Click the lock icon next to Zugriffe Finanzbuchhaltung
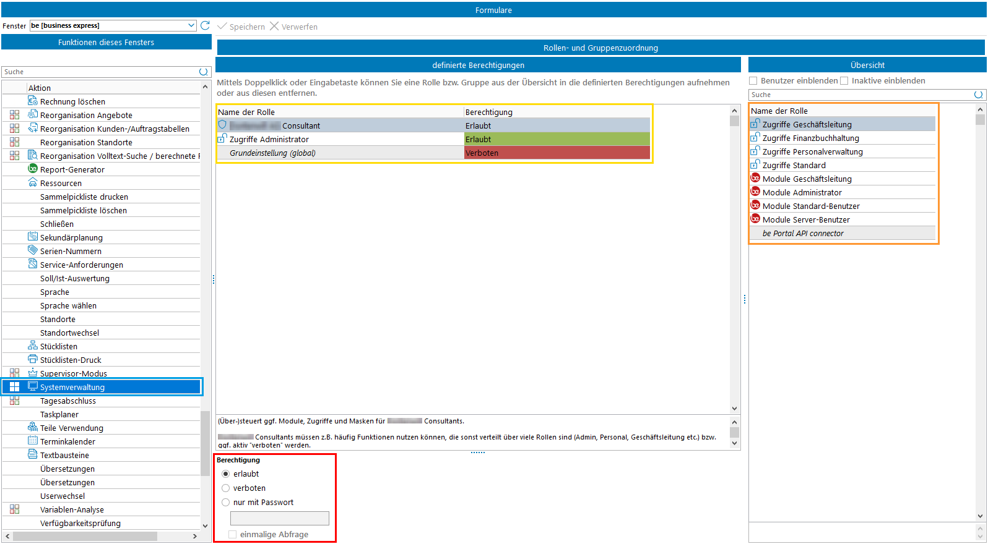 pos(755,137)
